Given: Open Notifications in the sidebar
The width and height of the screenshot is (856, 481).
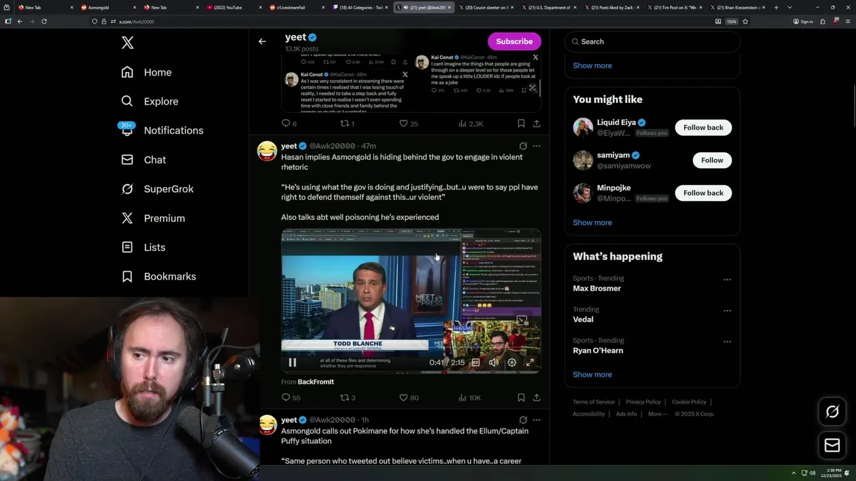Looking at the screenshot, I should [x=162, y=130].
